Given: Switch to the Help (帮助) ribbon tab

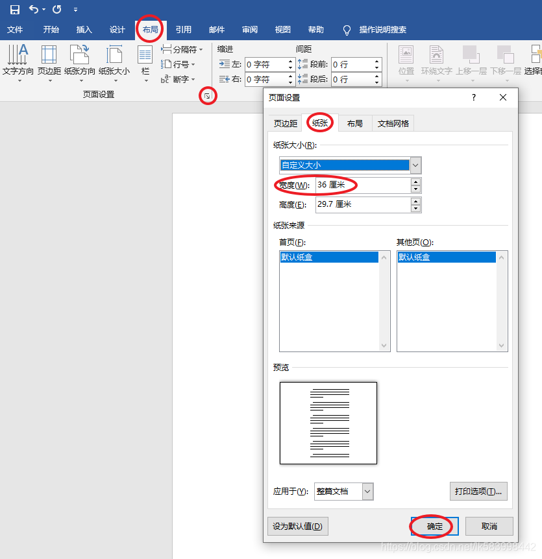Looking at the screenshot, I should click(315, 30).
